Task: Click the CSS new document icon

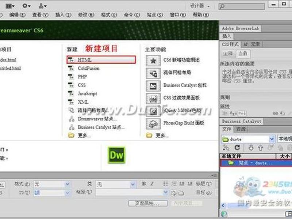Action: [71, 85]
